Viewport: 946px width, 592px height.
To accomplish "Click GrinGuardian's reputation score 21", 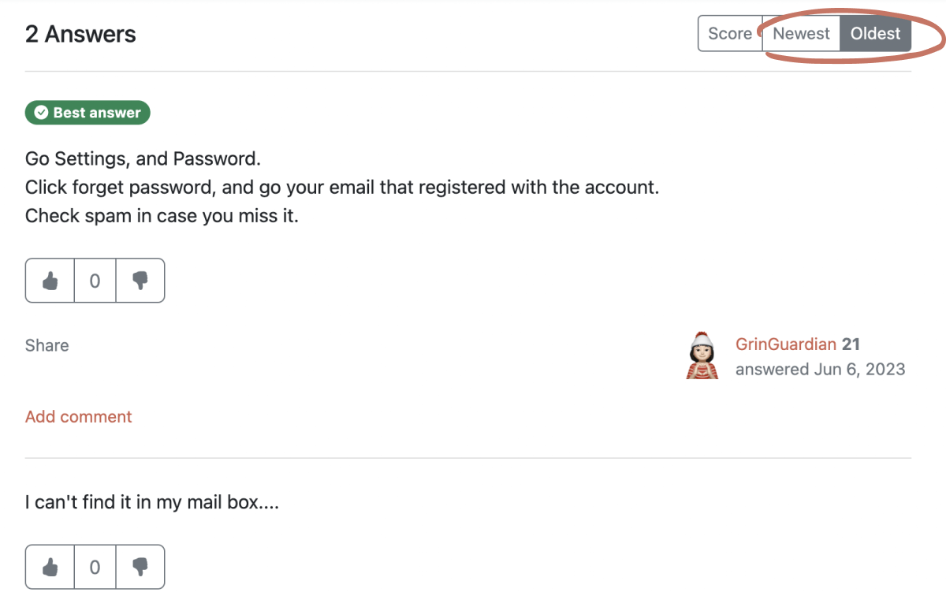I will click(851, 344).
